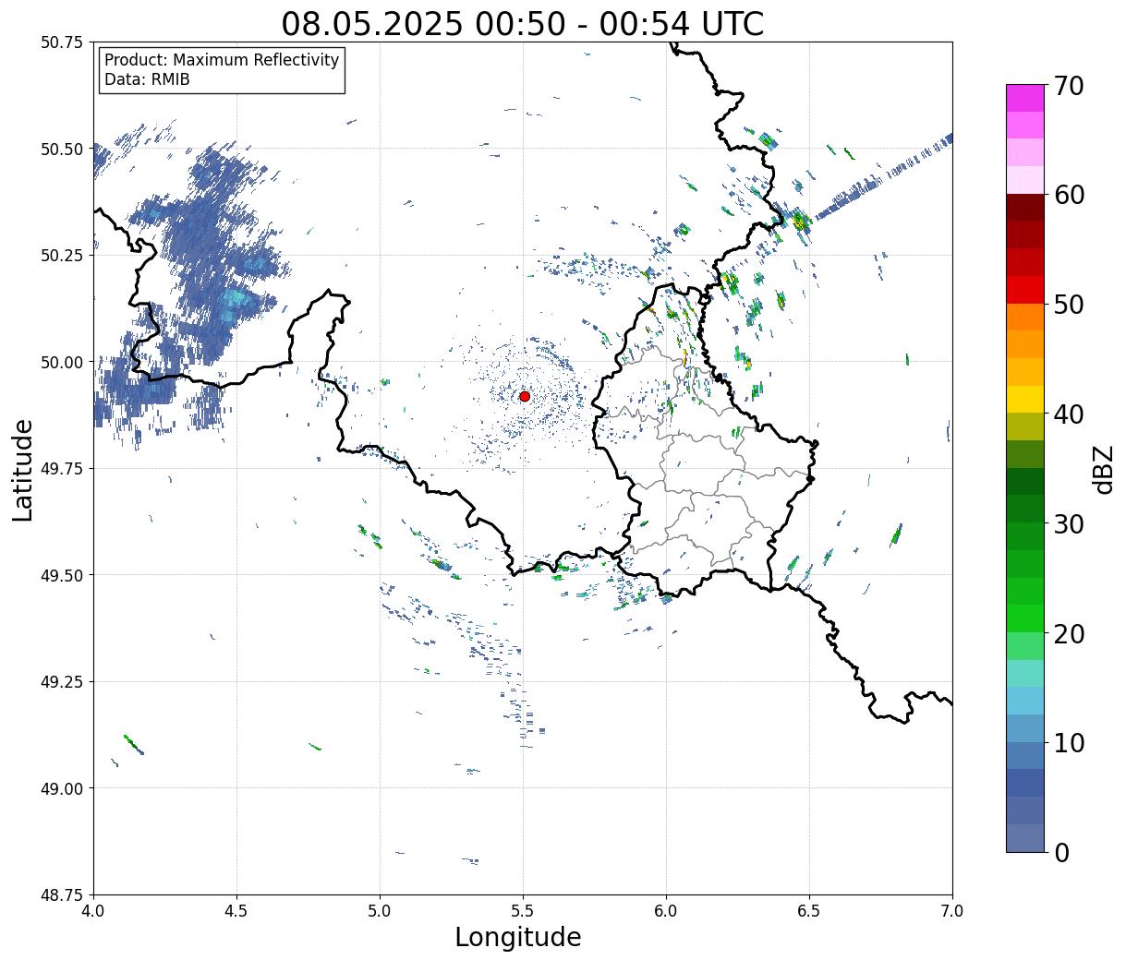The image size is (1126, 960).
Task: Click the latitude tick label 50.25
Action: (62, 256)
